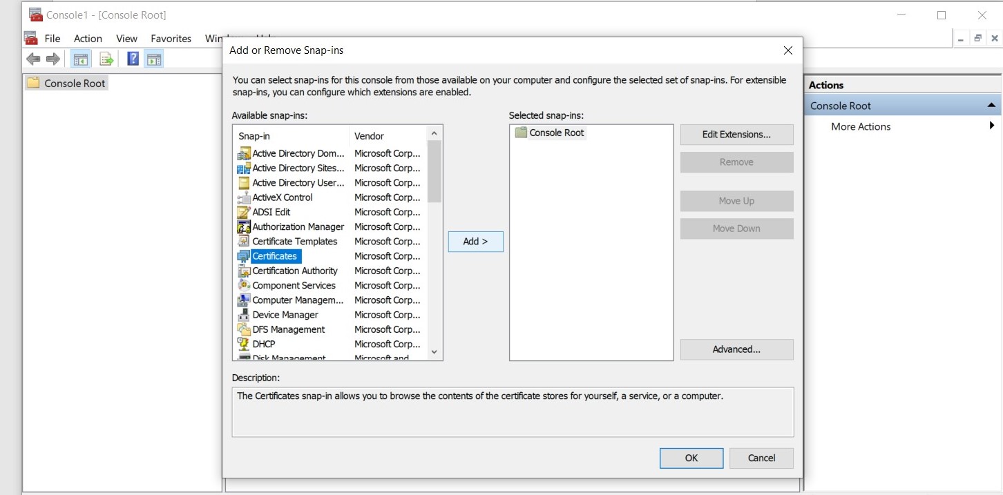Select the ActiveX Control snap-in icon

[x=243, y=197]
